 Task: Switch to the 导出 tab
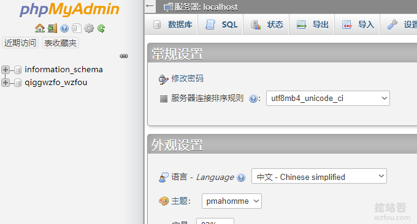(312, 24)
